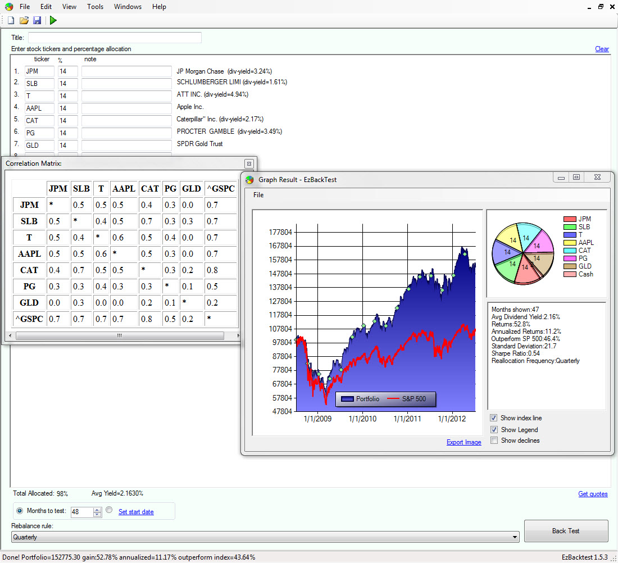Viewport: 618px width, 563px height.
Task: Open the Tools menu
Action: [x=95, y=7]
